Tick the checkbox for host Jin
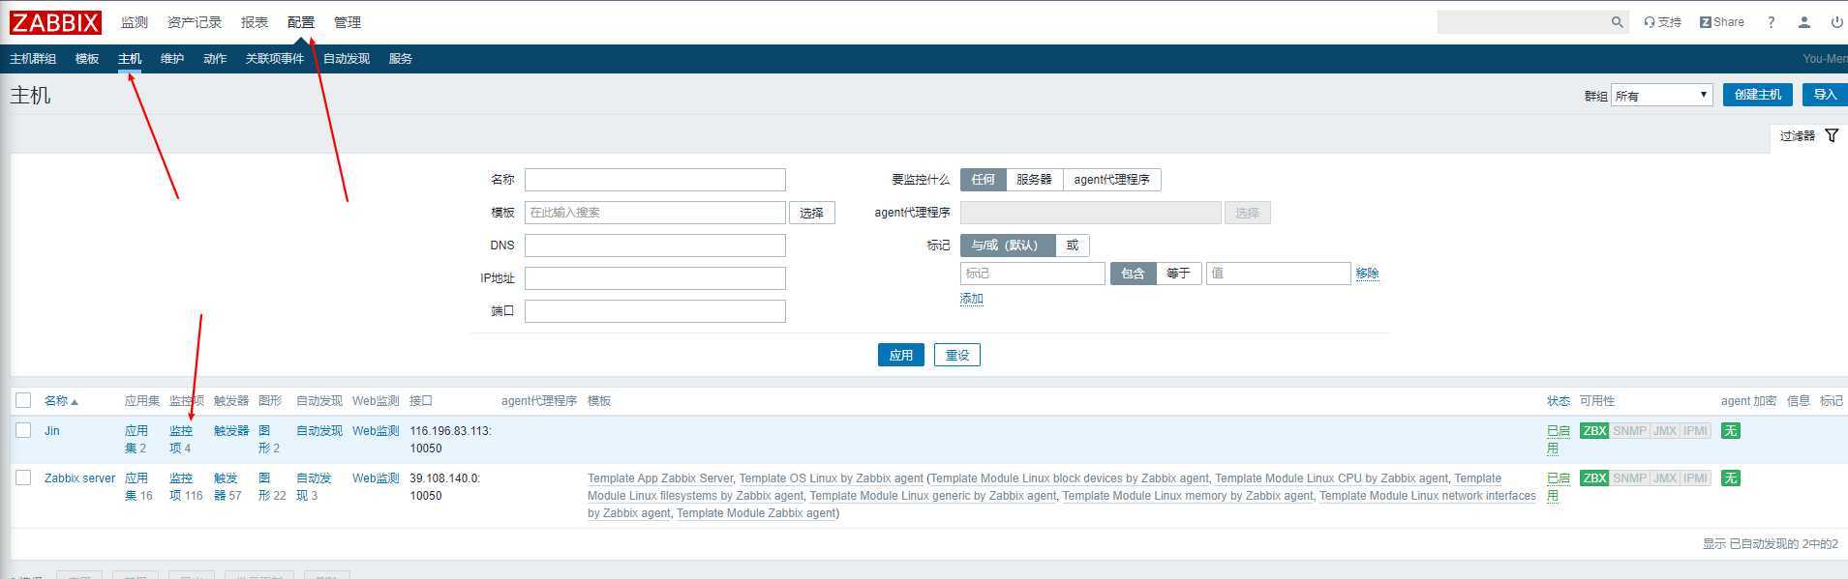Viewport: 1848px width, 579px height. point(23,430)
